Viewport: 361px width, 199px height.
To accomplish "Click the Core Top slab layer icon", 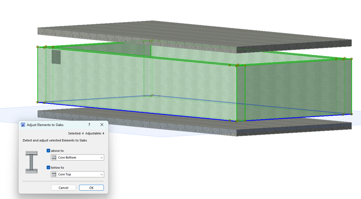I will (x=54, y=174).
